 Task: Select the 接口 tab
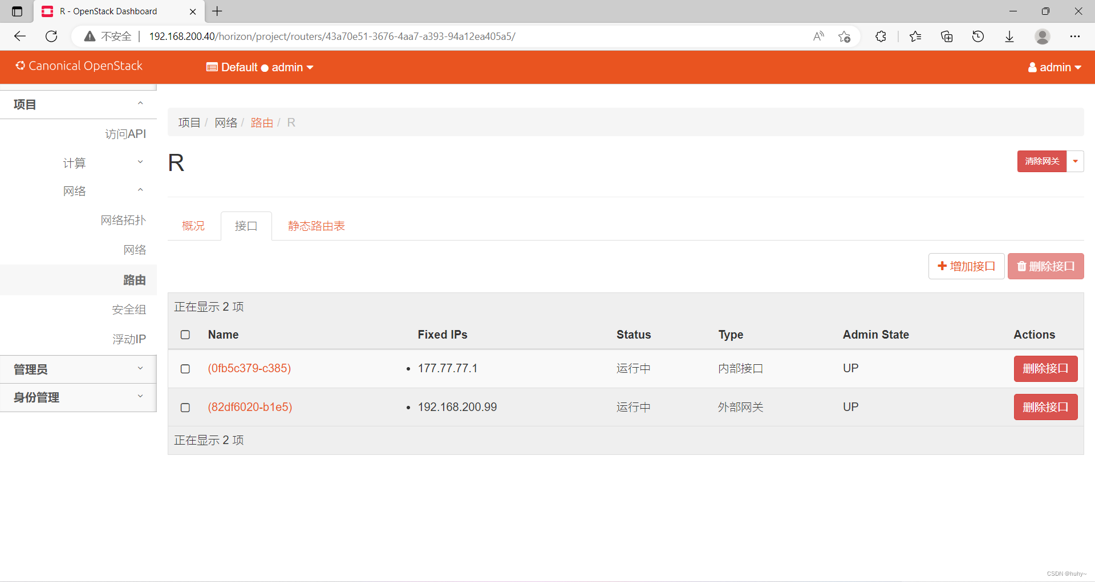(246, 226)
